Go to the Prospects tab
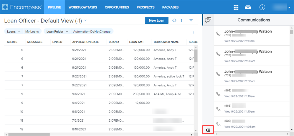The width and height of the screenshot is (294, 136). (146, 7)
